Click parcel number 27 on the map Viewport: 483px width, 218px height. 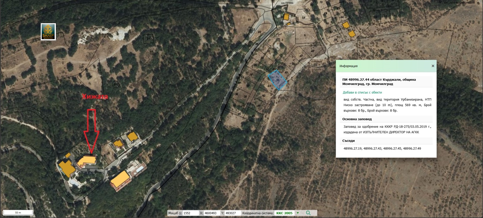(x=409, y=51)
